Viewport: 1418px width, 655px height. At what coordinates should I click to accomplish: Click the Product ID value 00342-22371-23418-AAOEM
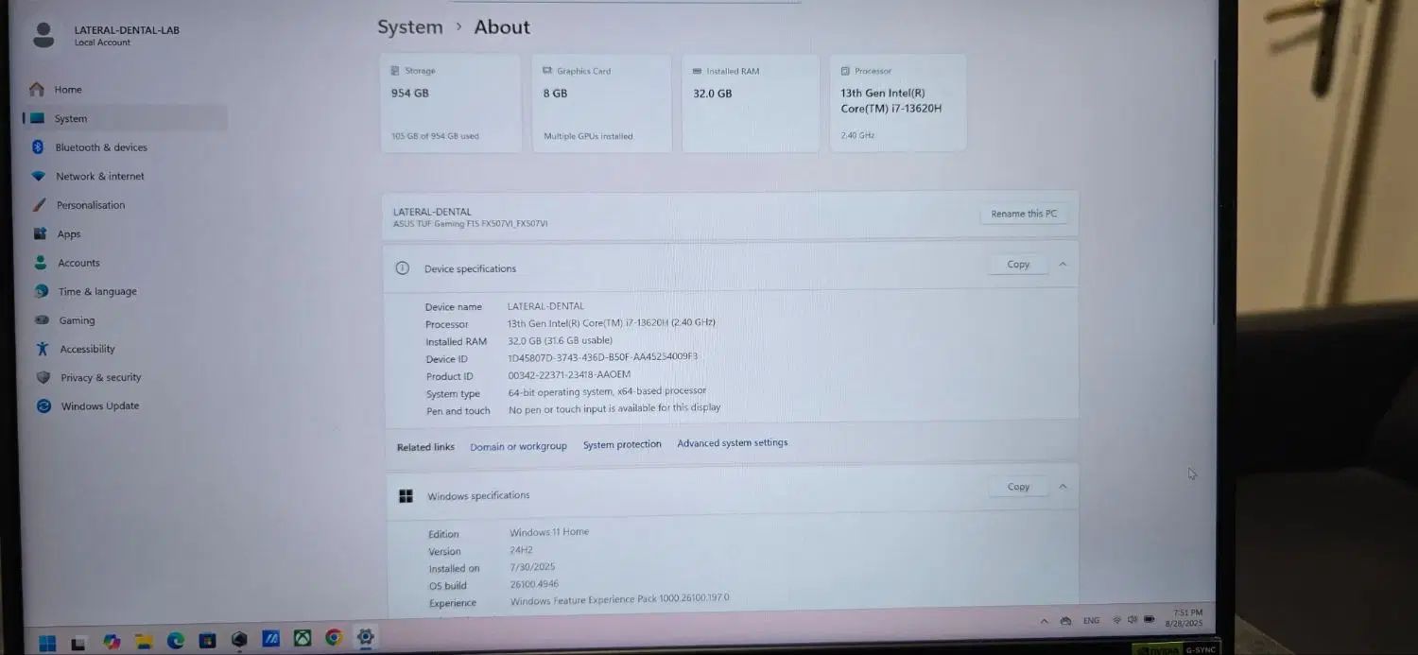coord(569,375)
